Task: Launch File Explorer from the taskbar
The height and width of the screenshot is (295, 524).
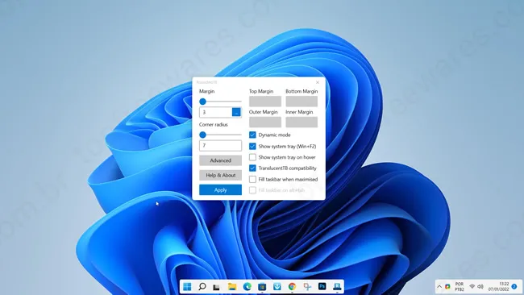Action: coord(232,287)
